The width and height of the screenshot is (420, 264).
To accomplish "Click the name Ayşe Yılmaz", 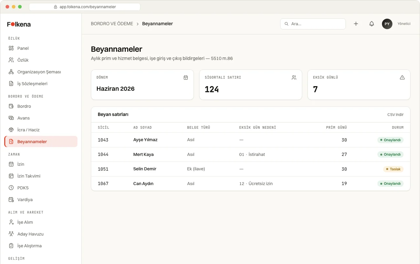I will pos(145,140).
